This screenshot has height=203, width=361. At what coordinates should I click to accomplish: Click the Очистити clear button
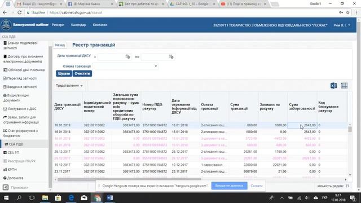coord(82,74)
